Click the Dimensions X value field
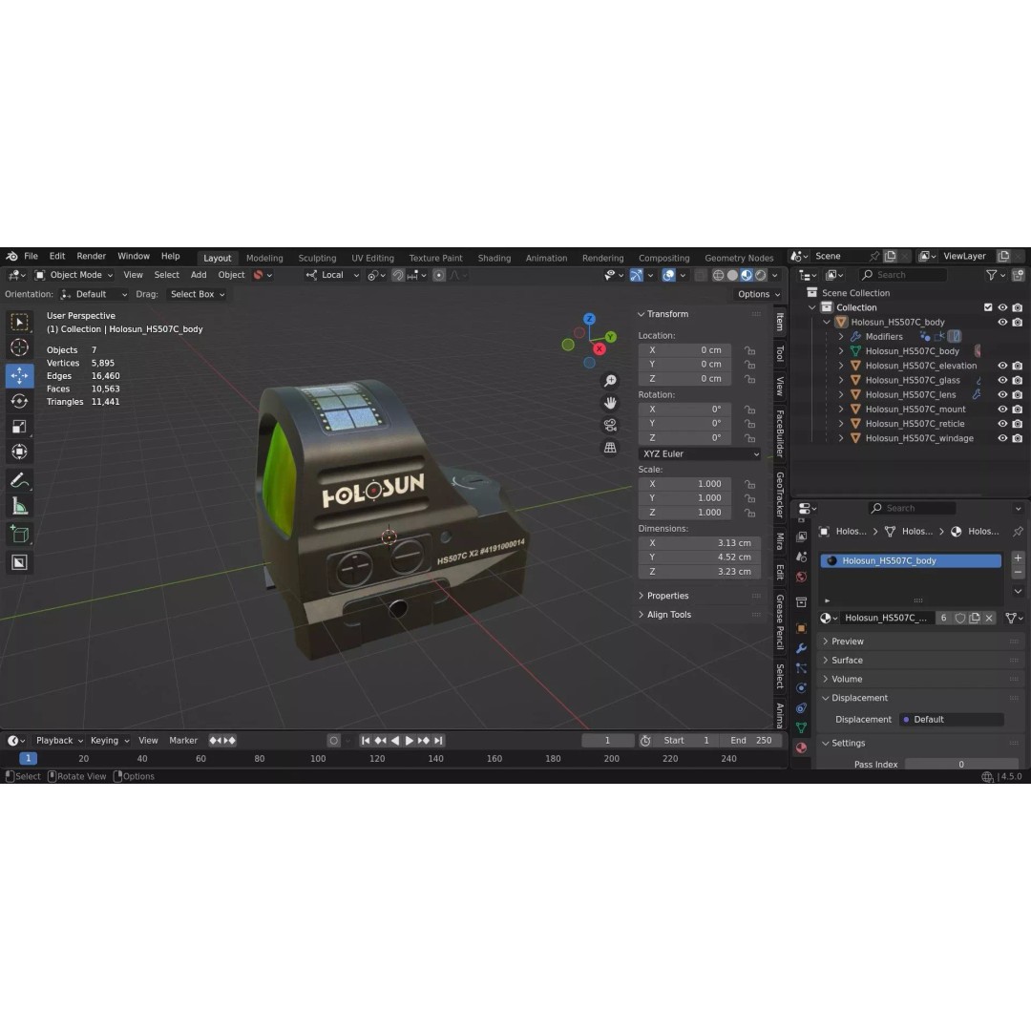The width and height of the screenshot is (1031, 1031). click(700, 543)
